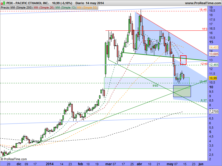
Task: Click the may 07 label on time axis
Action: 172,164
